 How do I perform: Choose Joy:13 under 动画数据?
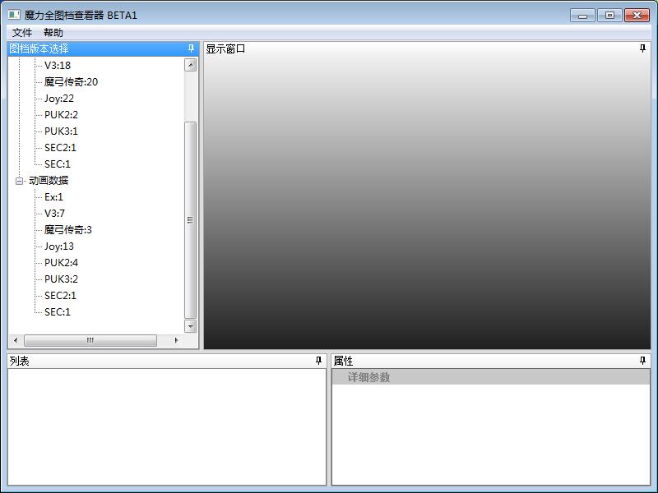tap(59, 246)
